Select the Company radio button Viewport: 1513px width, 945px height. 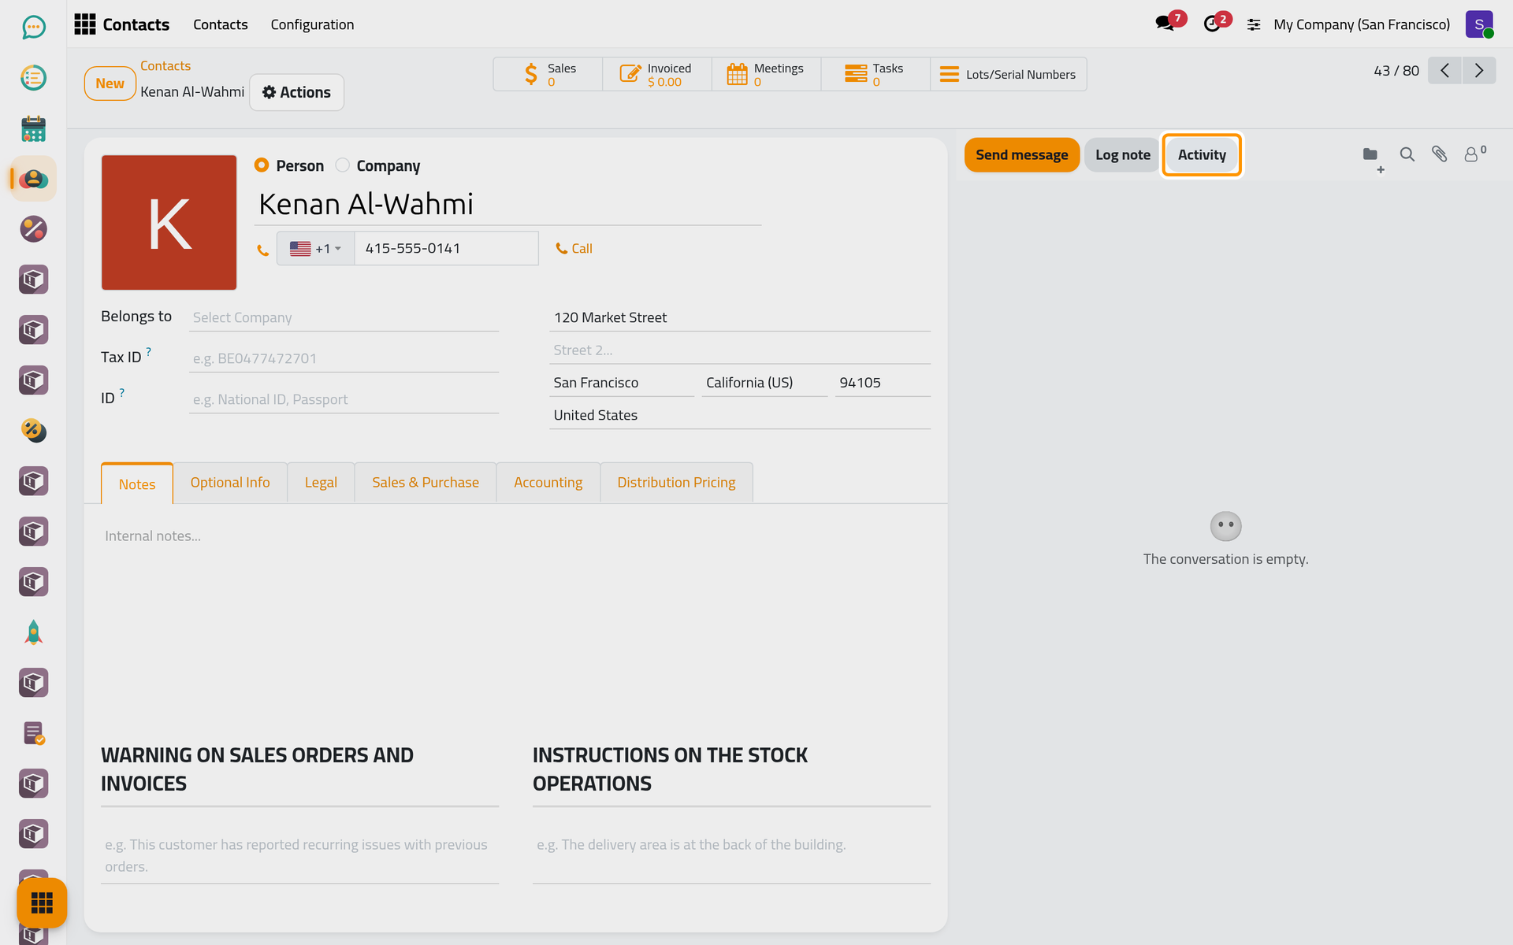tap(342, 165)
